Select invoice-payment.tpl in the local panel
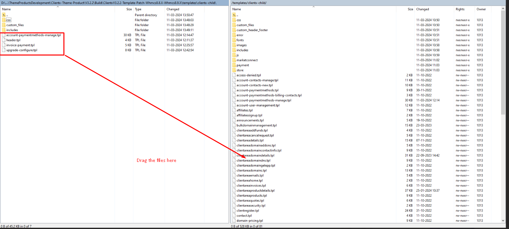Image resolution: width=509 pixels, height=229 pixels. 20,45
